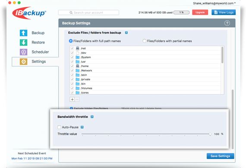Viewport: 246px width, 168px height.
Task: Click Save Settings
Action: pyautogui.click(x=220, y=156)
